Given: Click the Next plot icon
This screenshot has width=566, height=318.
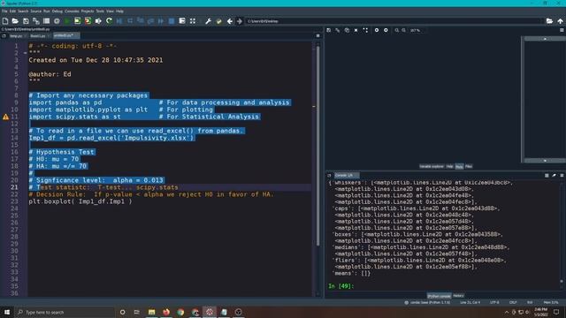Looking at the screenshot, I should tap(386, 30).
